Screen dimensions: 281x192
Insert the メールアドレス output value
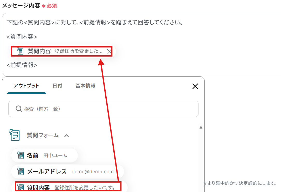coord(67,172)
